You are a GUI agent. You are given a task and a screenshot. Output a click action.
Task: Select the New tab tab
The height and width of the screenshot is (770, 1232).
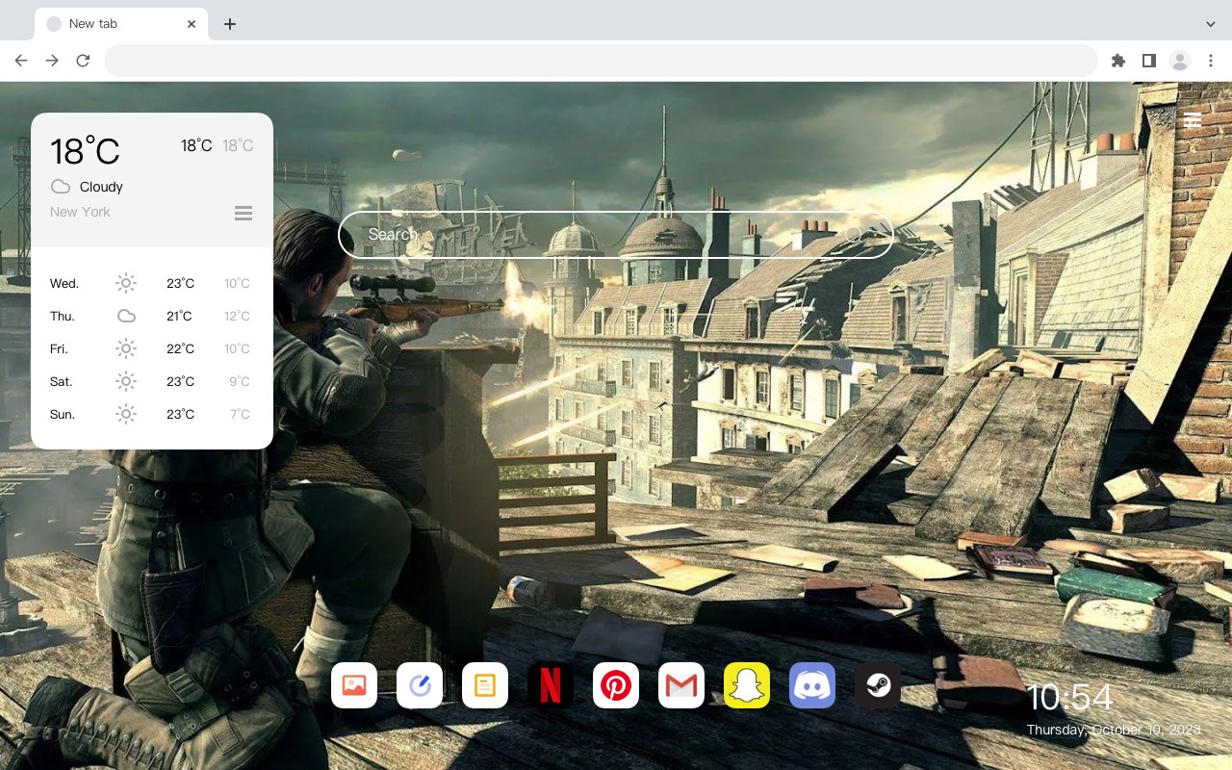click(x=121, y=24)
